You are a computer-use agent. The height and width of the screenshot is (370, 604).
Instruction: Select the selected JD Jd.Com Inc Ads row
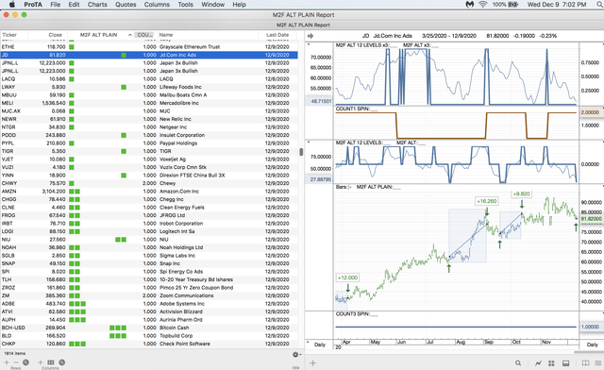point(149,55)
